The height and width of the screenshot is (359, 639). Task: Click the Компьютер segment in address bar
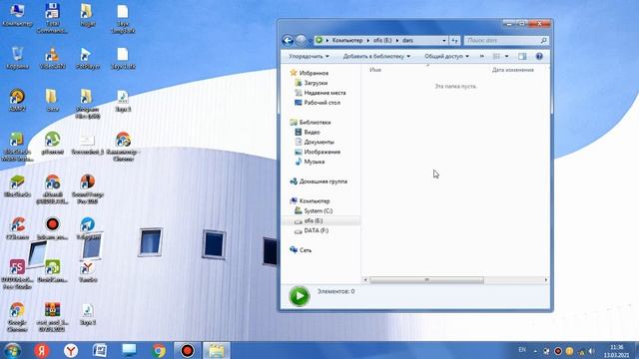[x=347, y=40]
